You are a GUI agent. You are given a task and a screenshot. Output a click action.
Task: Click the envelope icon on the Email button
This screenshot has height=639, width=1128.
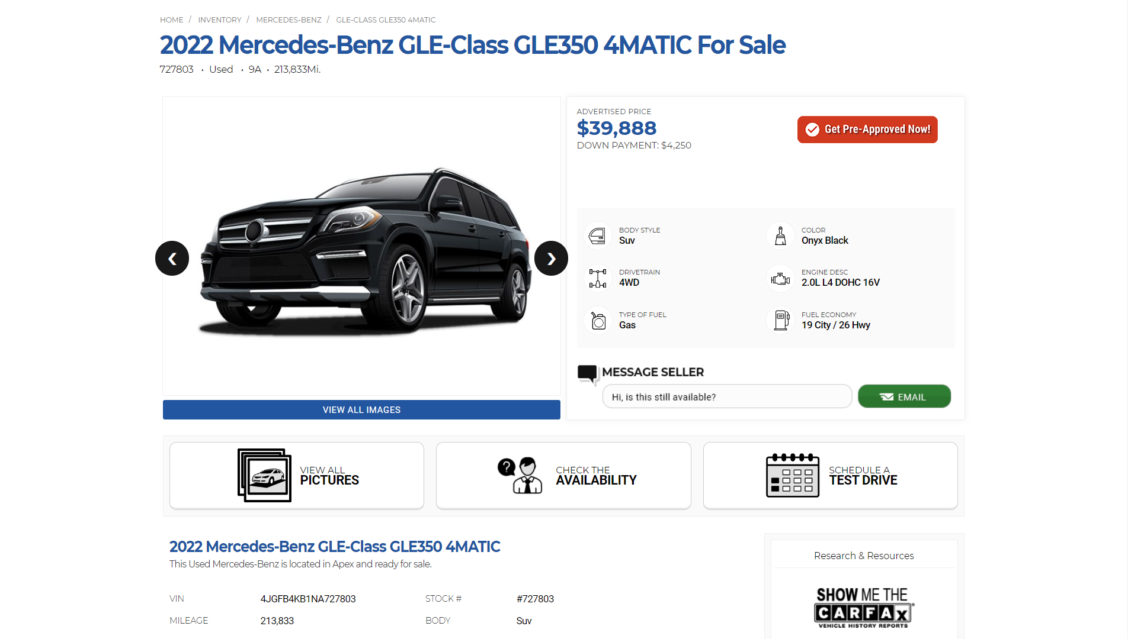coord(887,396)
